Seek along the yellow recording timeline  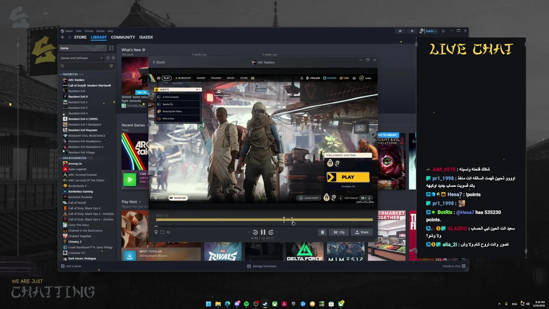click(x=264, y=220)
